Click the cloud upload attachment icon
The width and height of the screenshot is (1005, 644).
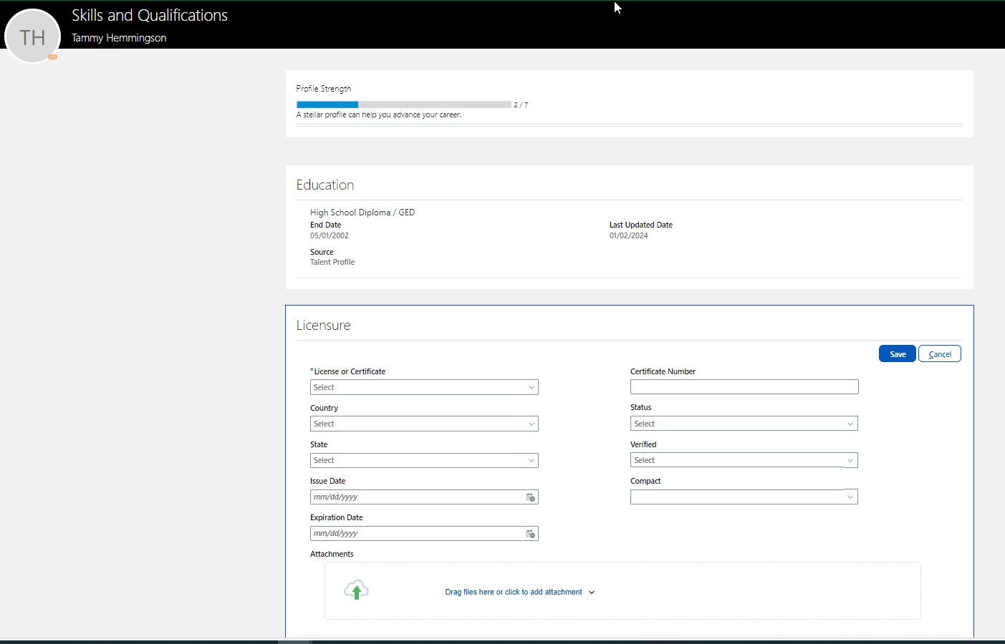coord(356,589)
